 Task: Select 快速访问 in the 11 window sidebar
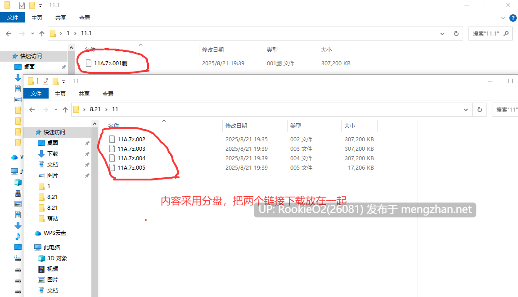coord(54,132)
